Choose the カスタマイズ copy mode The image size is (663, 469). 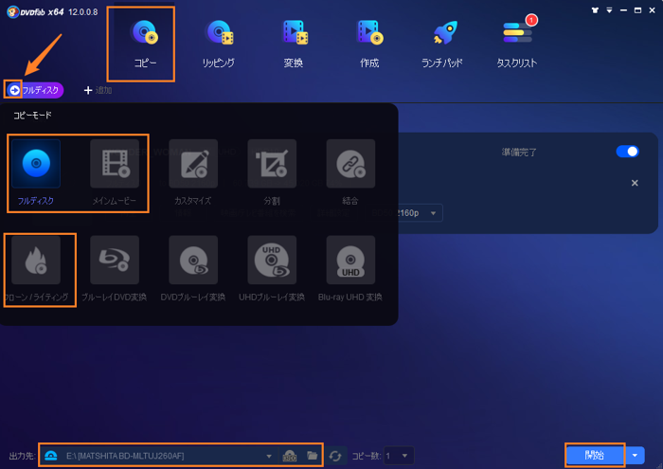pyautogui.click(x=193, y=163)
